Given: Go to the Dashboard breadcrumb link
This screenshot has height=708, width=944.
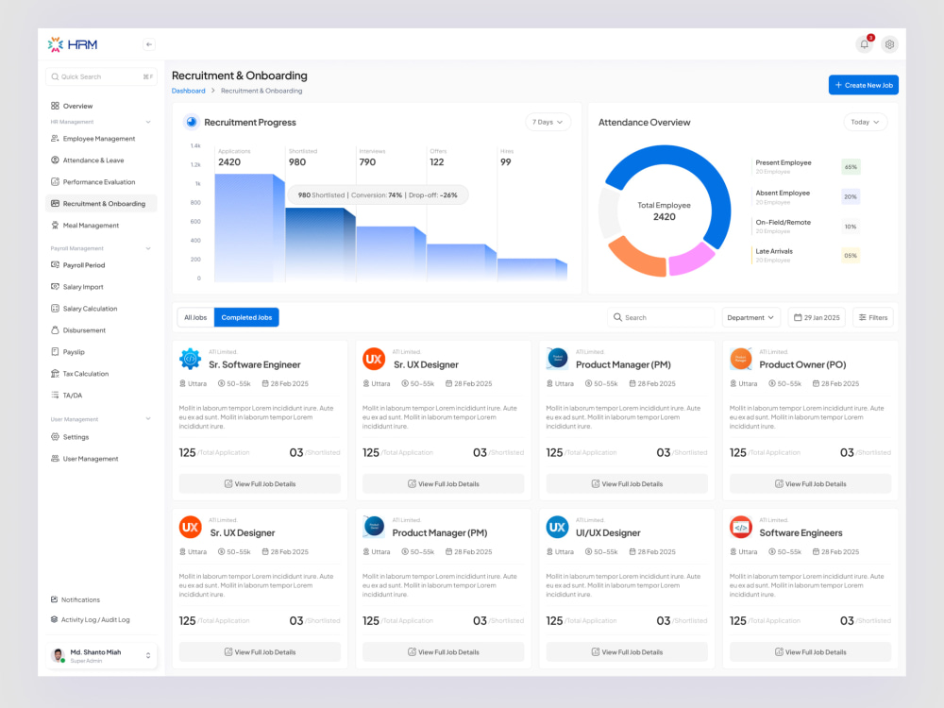Looking at the screenshot, I should (x=189, y=91).
